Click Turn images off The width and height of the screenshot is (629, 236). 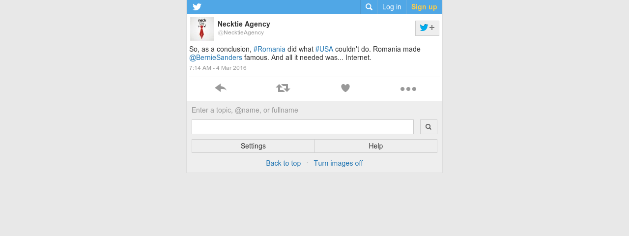click(x=338, y=163)
